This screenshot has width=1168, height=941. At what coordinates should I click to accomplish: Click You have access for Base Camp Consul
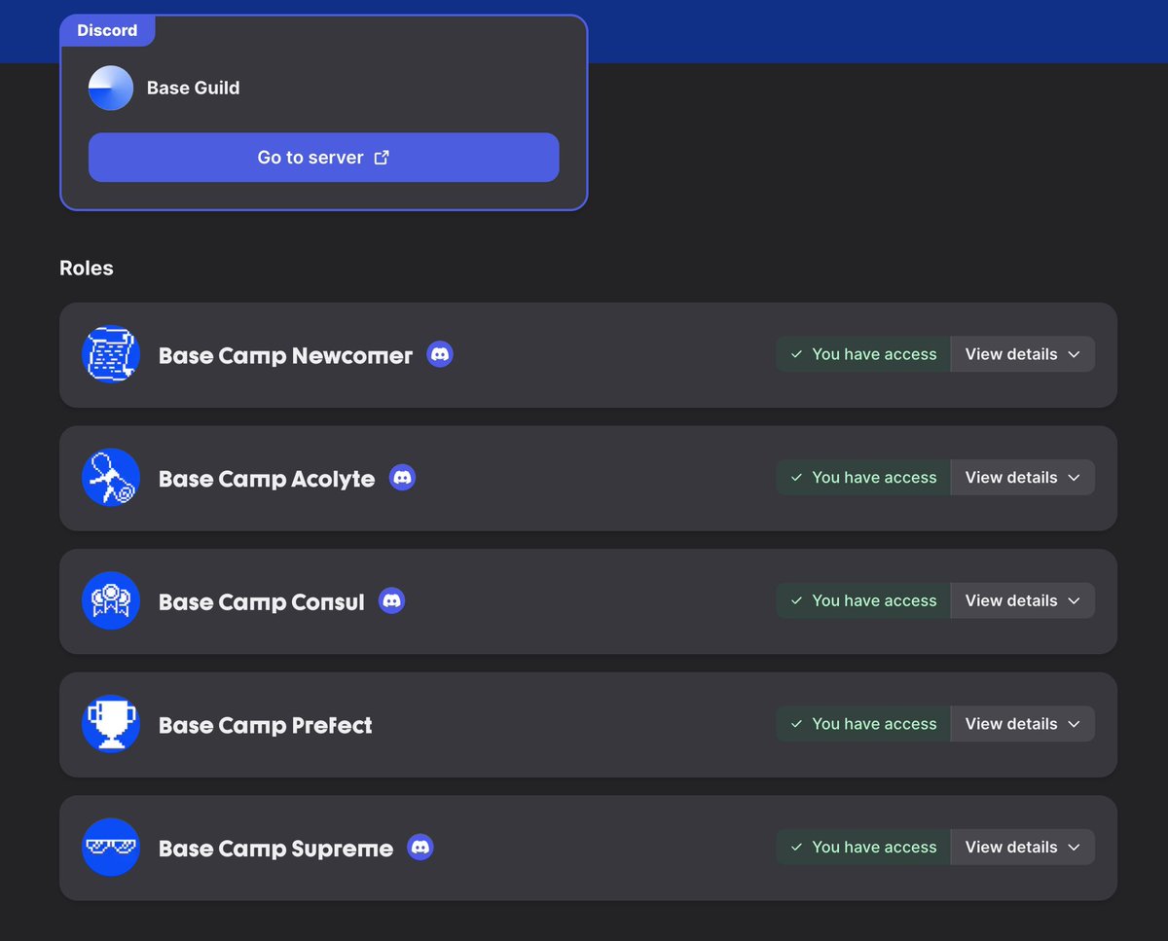point(863,600)
